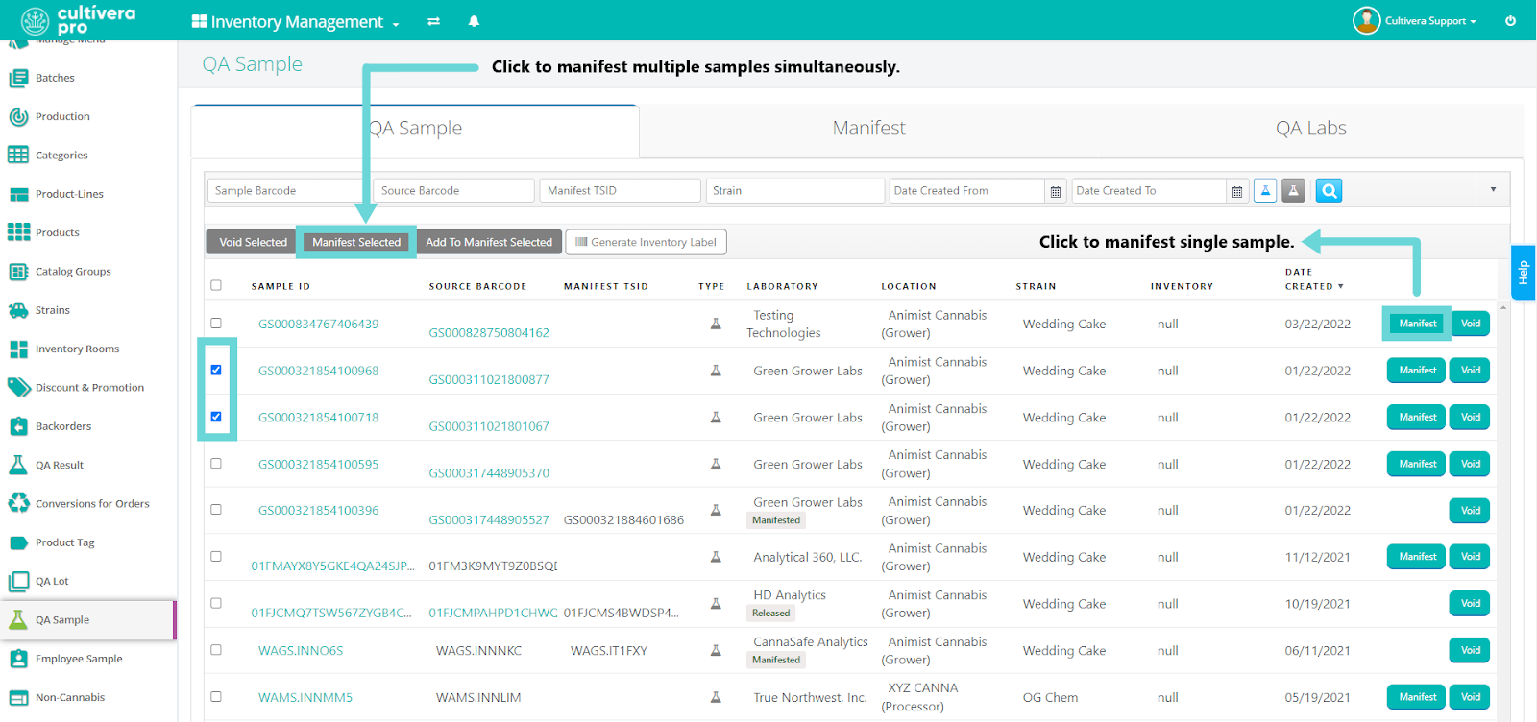Image resolution: width=1537 pixels, height=722 pixels.
Task: Click the power logout icon
Action: (1510, 20)
